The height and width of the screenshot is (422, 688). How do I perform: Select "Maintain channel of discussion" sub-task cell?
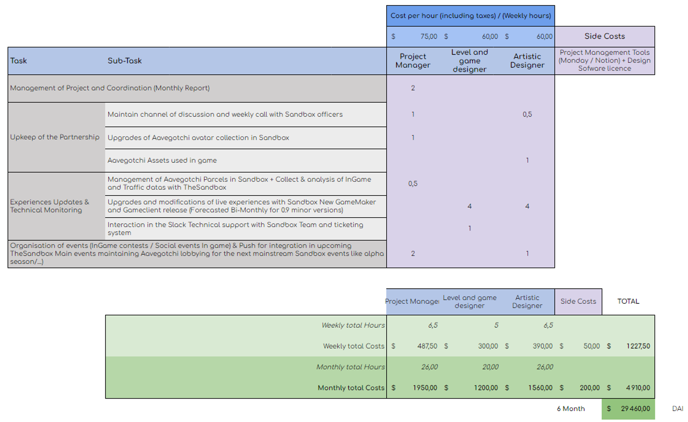pyautogui.click(x=225, y=115)
